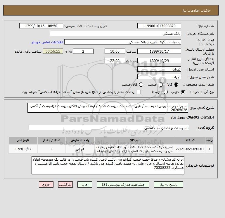The image size is (225, 218).
Task: Select the کالا radio button
Action: (176, 85)
